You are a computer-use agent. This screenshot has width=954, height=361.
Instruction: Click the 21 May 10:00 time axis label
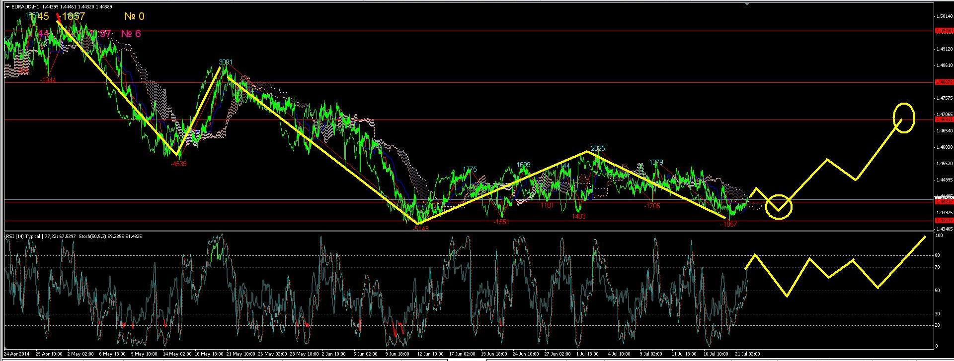(241, 354)
